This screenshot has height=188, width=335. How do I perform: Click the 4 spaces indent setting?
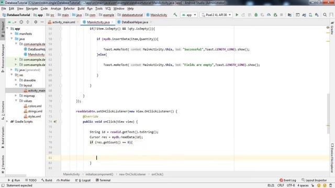303,185
